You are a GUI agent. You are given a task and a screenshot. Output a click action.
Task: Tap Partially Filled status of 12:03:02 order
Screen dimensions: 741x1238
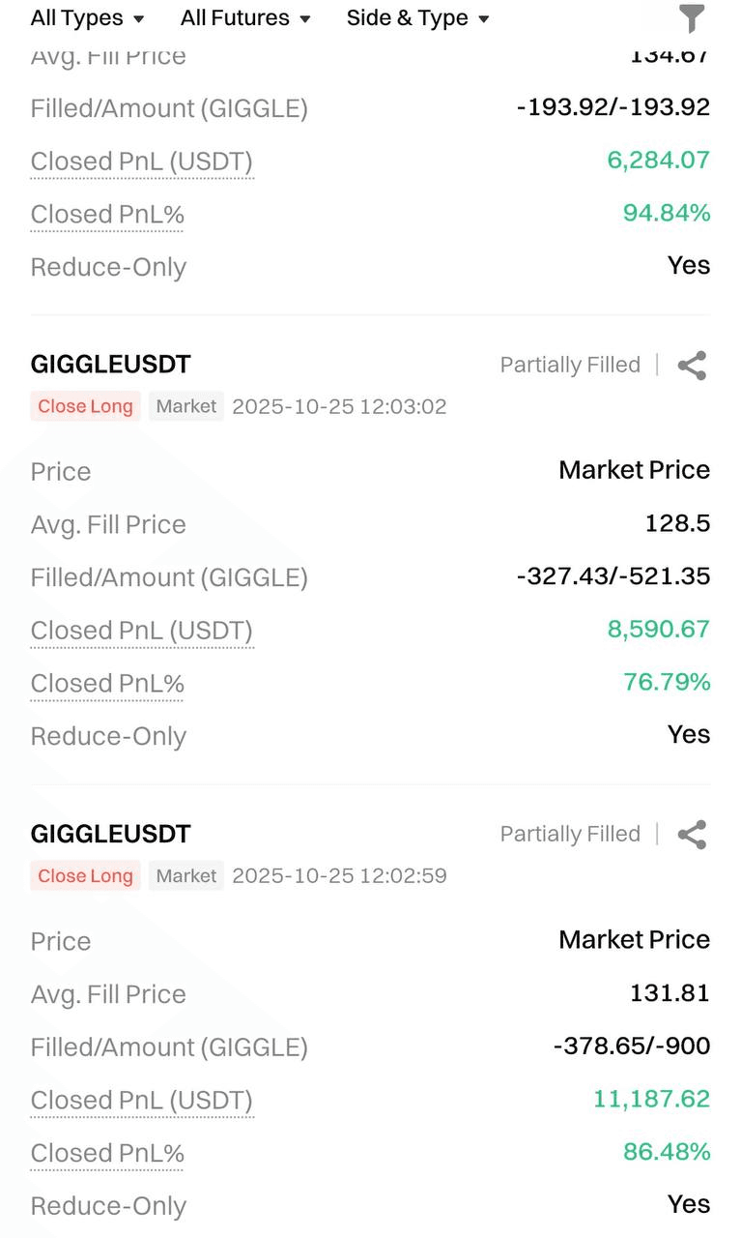(x=570, y=366)
